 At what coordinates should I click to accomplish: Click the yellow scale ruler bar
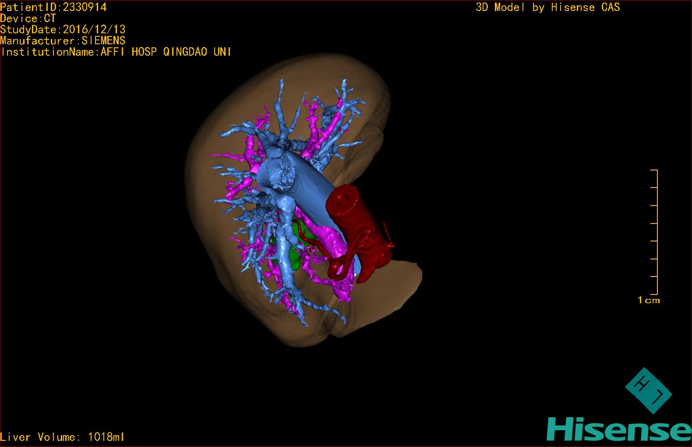pyautogui.click(x=657, y=232)
